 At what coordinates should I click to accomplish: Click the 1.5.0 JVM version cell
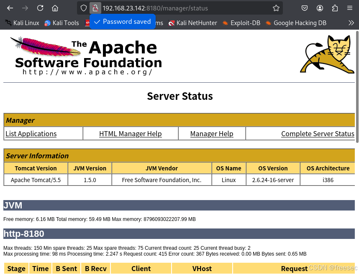[90, 180]
